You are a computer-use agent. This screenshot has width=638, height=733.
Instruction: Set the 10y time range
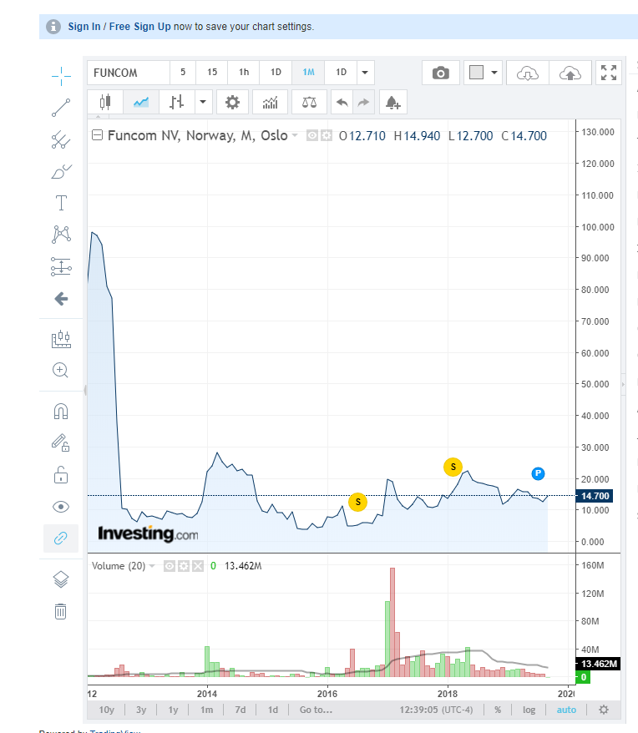107,710
